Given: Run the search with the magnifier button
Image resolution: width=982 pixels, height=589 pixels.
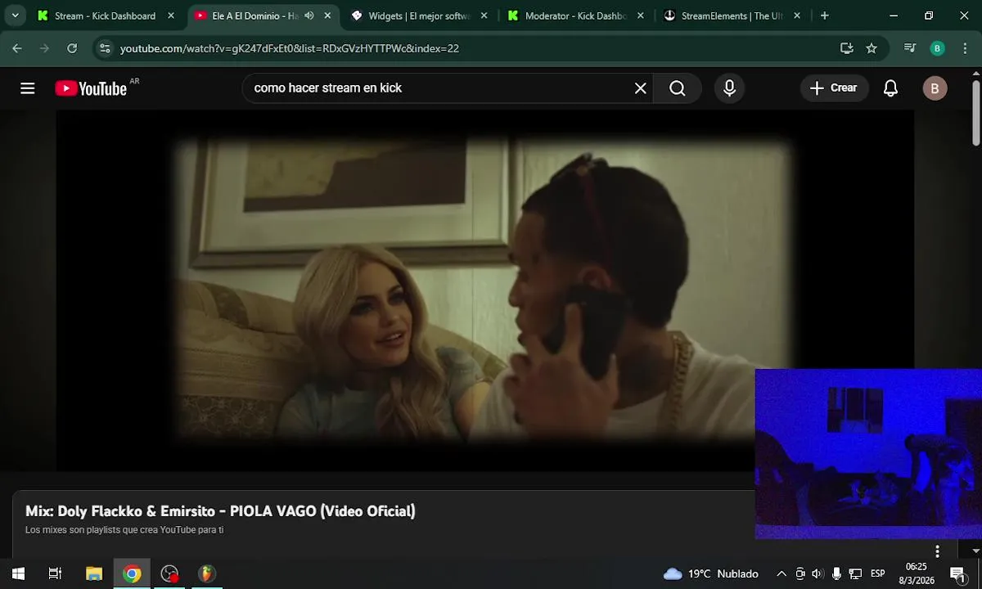Looking at the screenshot, I should point(678,88).
